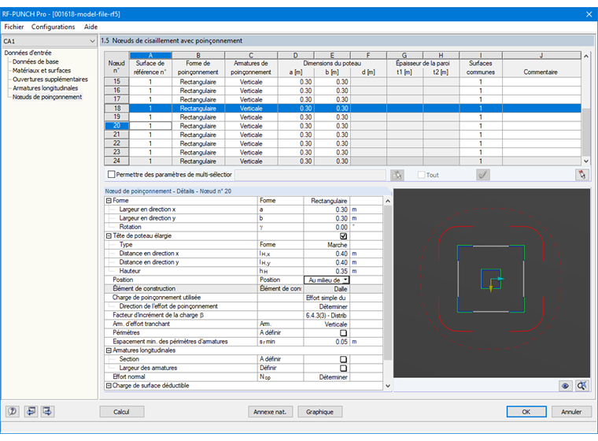Click the 'Rectangulaire' cell in row 22
Image resolution: width=598 pixels, height=441 pixels.
tap(198, 143)
